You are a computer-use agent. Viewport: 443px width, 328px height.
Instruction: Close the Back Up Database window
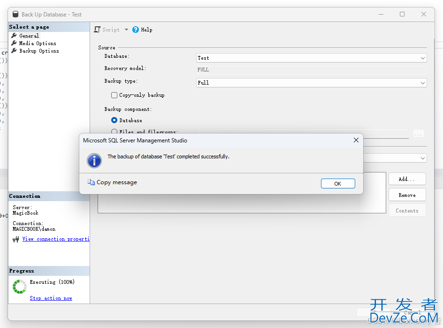423,14
